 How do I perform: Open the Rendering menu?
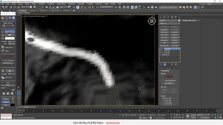[x=71, y=4]
